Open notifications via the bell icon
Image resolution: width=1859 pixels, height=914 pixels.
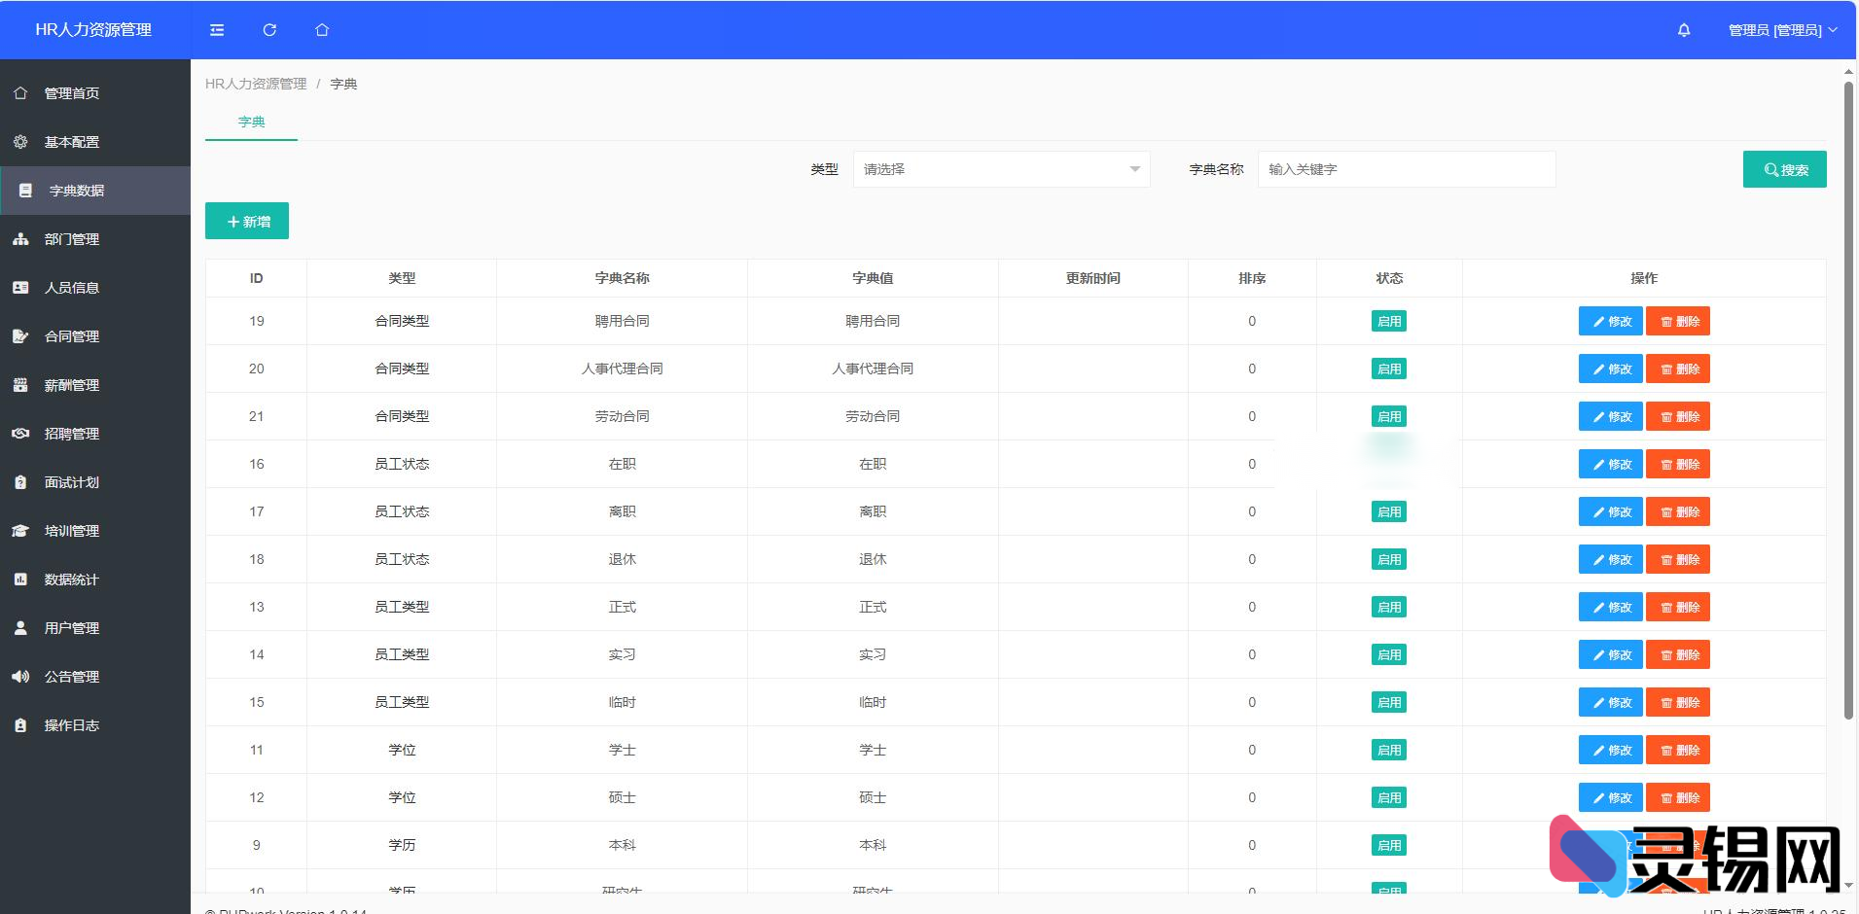pyautogui.click(x=1682, y=30)
